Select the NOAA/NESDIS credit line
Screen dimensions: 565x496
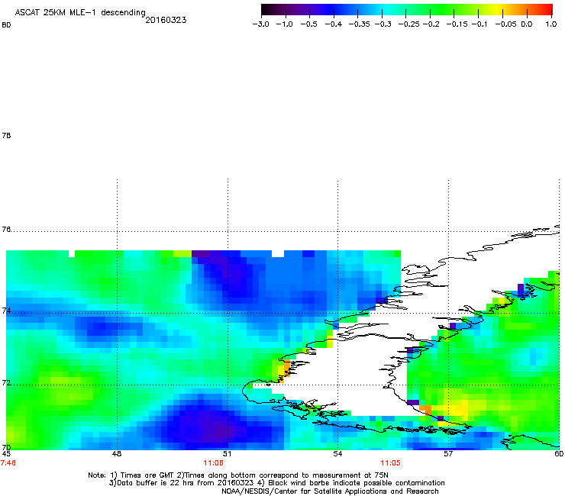coord(330,491)
